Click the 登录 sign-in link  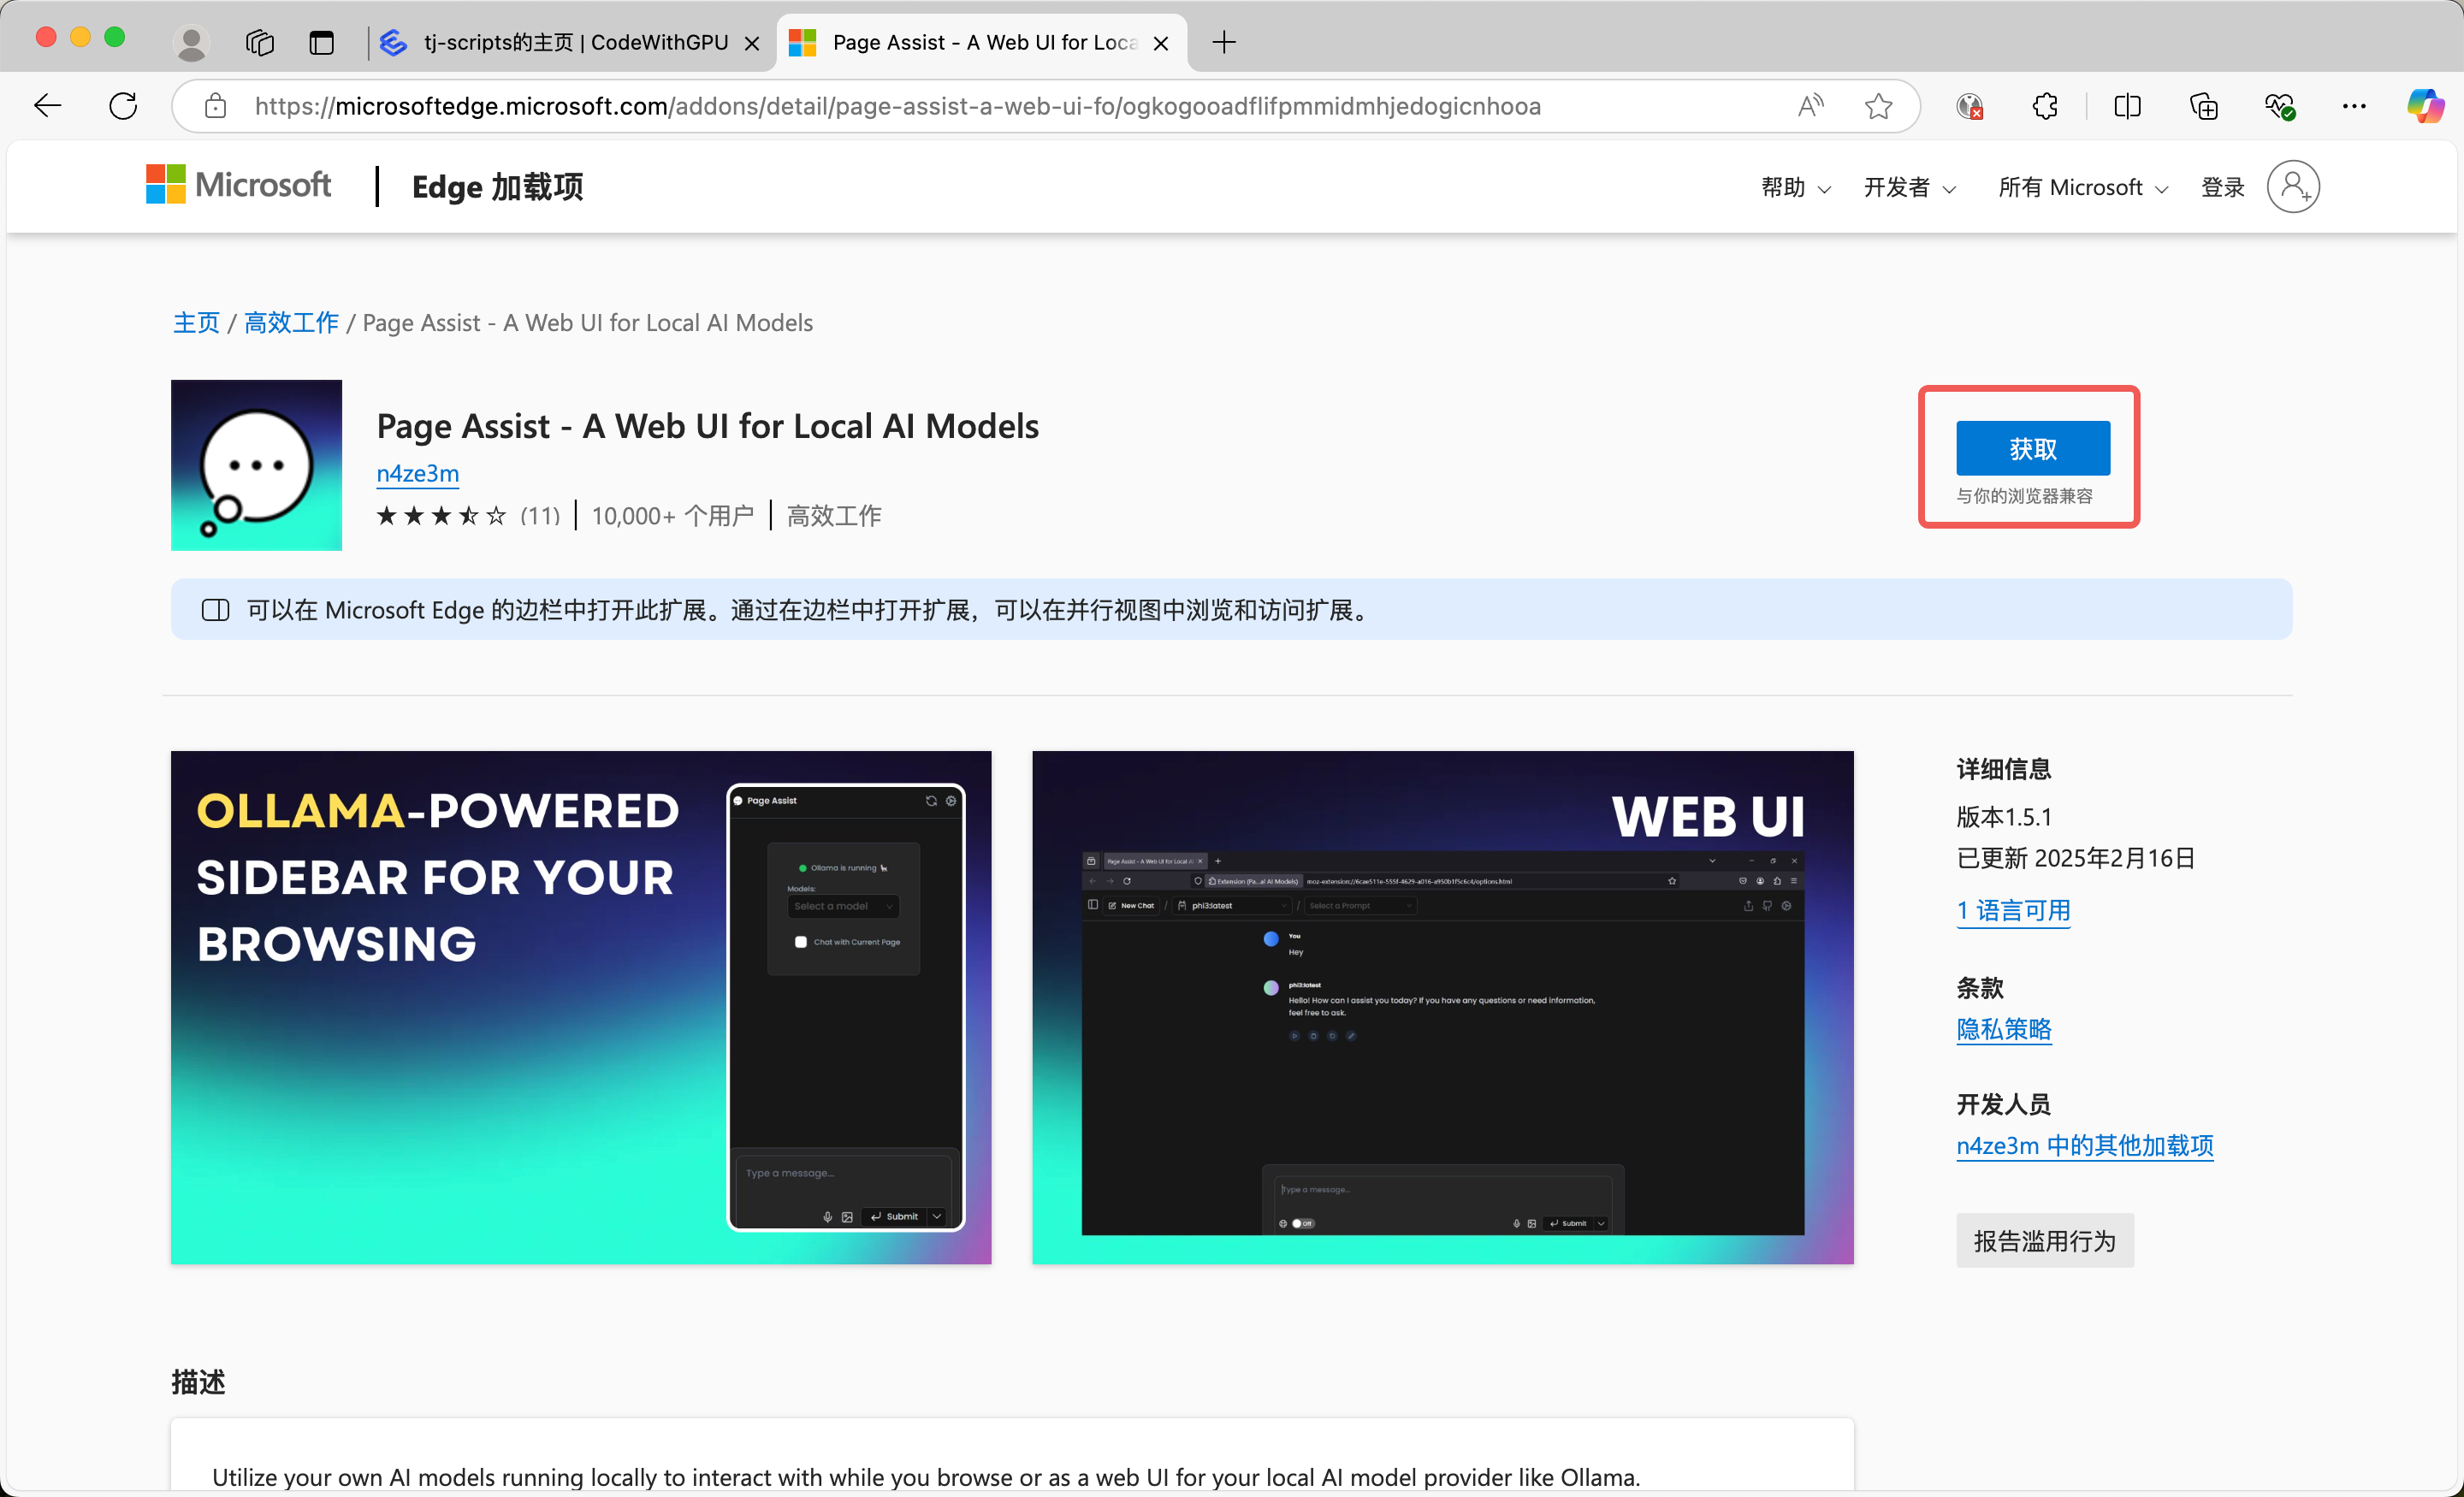click(2222, 187)
